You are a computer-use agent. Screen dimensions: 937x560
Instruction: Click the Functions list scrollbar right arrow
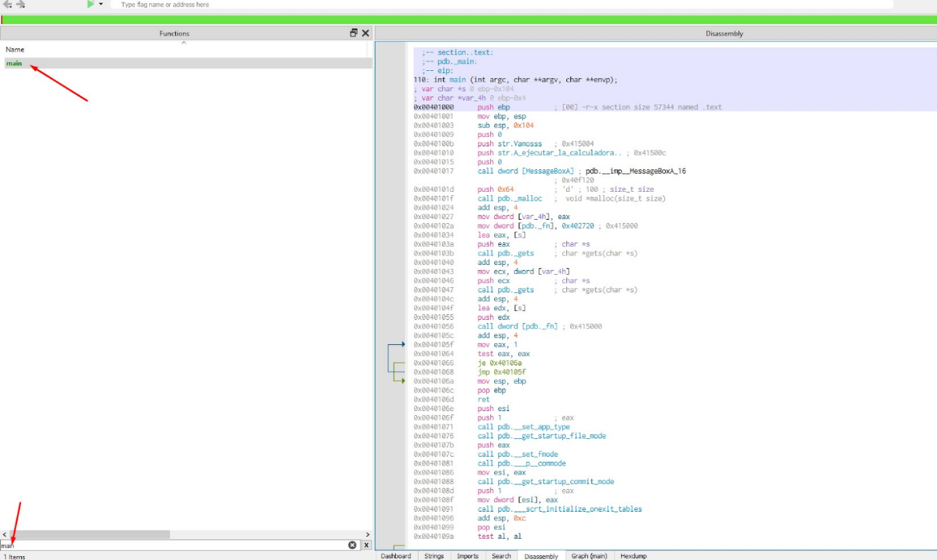click(x=368, y=535)
